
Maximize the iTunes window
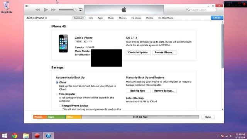(x=213, y=6)
